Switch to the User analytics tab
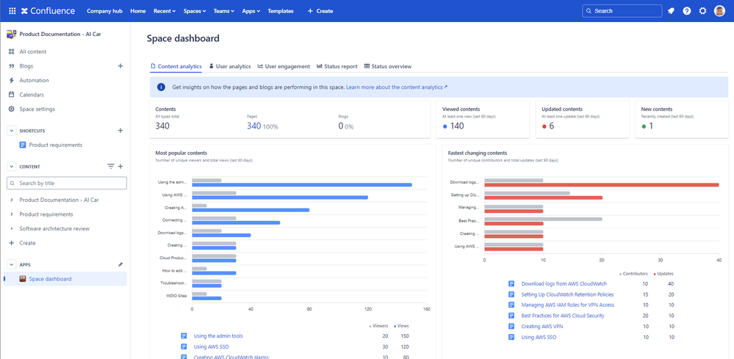Screen dimensions: 734x359 tap(230, 66)
